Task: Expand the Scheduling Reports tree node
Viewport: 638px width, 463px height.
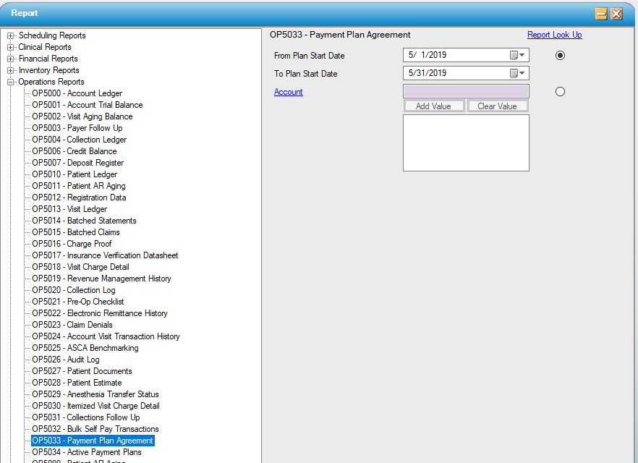Action: pyautogui.click(x=11, y=35)
